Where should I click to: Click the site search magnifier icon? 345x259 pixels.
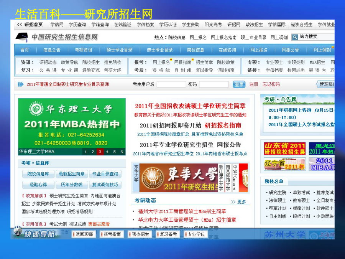tap(295, 37)
